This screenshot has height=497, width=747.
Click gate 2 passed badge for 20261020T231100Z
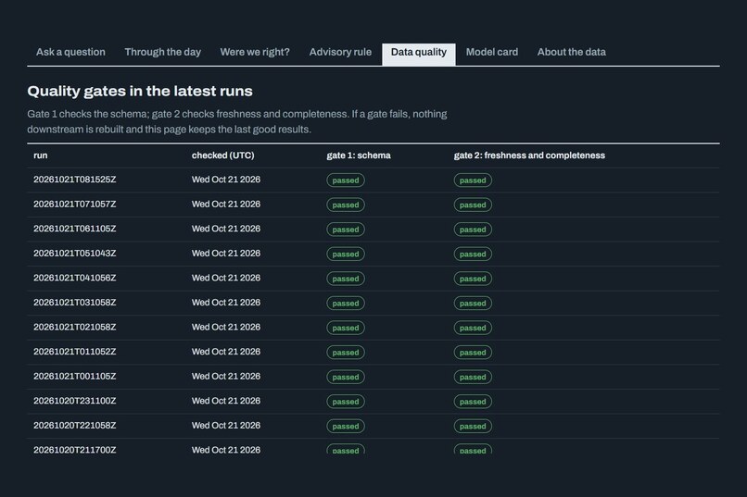tap(473, 402)
